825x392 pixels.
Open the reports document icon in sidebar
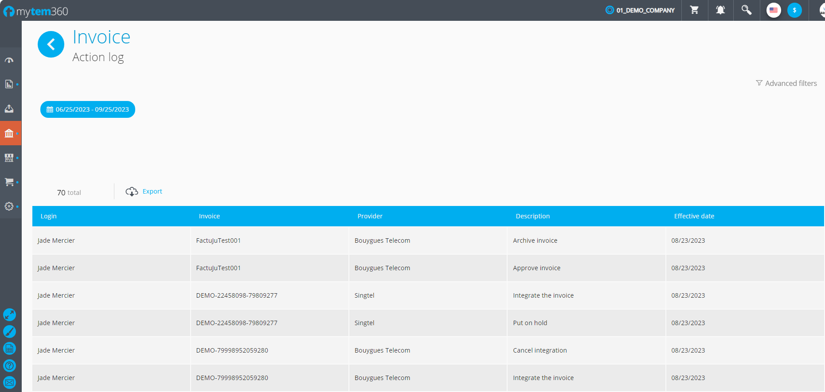tap(9, 84)
